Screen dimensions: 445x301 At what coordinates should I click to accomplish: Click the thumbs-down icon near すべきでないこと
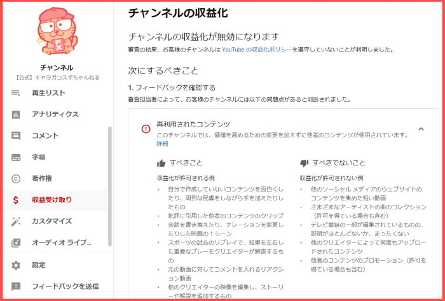pos(304,164)
